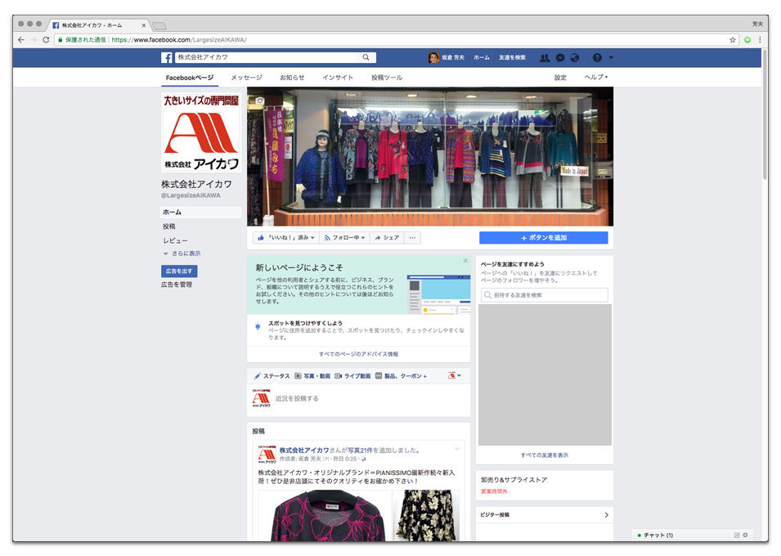Viewport: 781px width, 556px height.
Task: Select ステータス composer option
Action: coord(272,376)
